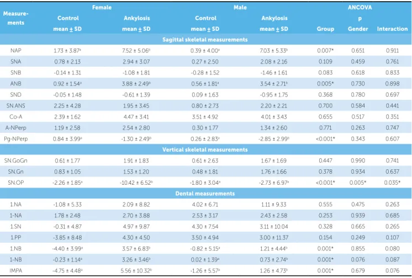This screenshot has height=278, width=412.
Task: Click the 1-NA measurement label
Action: (x=16, y=215)
